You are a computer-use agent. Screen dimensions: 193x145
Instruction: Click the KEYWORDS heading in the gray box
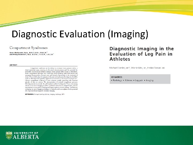(117, 77)
